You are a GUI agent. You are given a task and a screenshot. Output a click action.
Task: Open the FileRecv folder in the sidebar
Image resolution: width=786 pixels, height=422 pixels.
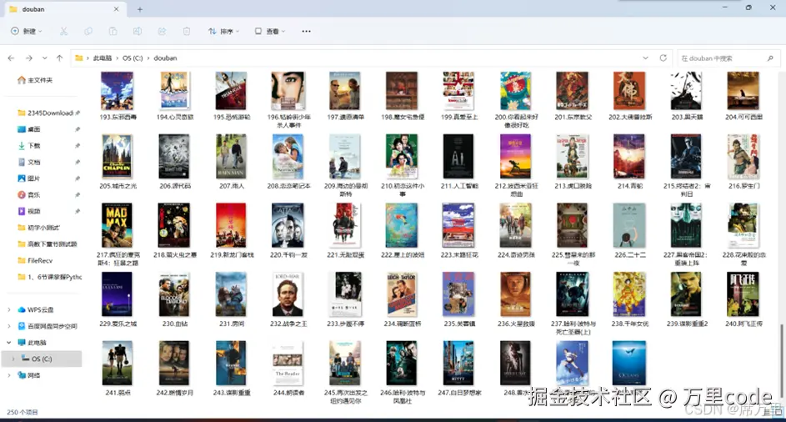[35, 260]
